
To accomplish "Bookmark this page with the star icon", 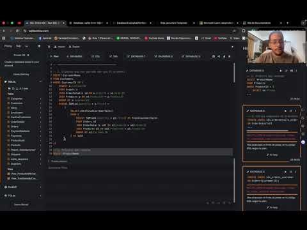I will coord(235,31).
